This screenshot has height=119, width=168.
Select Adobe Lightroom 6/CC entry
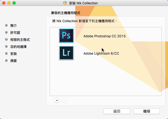pos(101,53)
